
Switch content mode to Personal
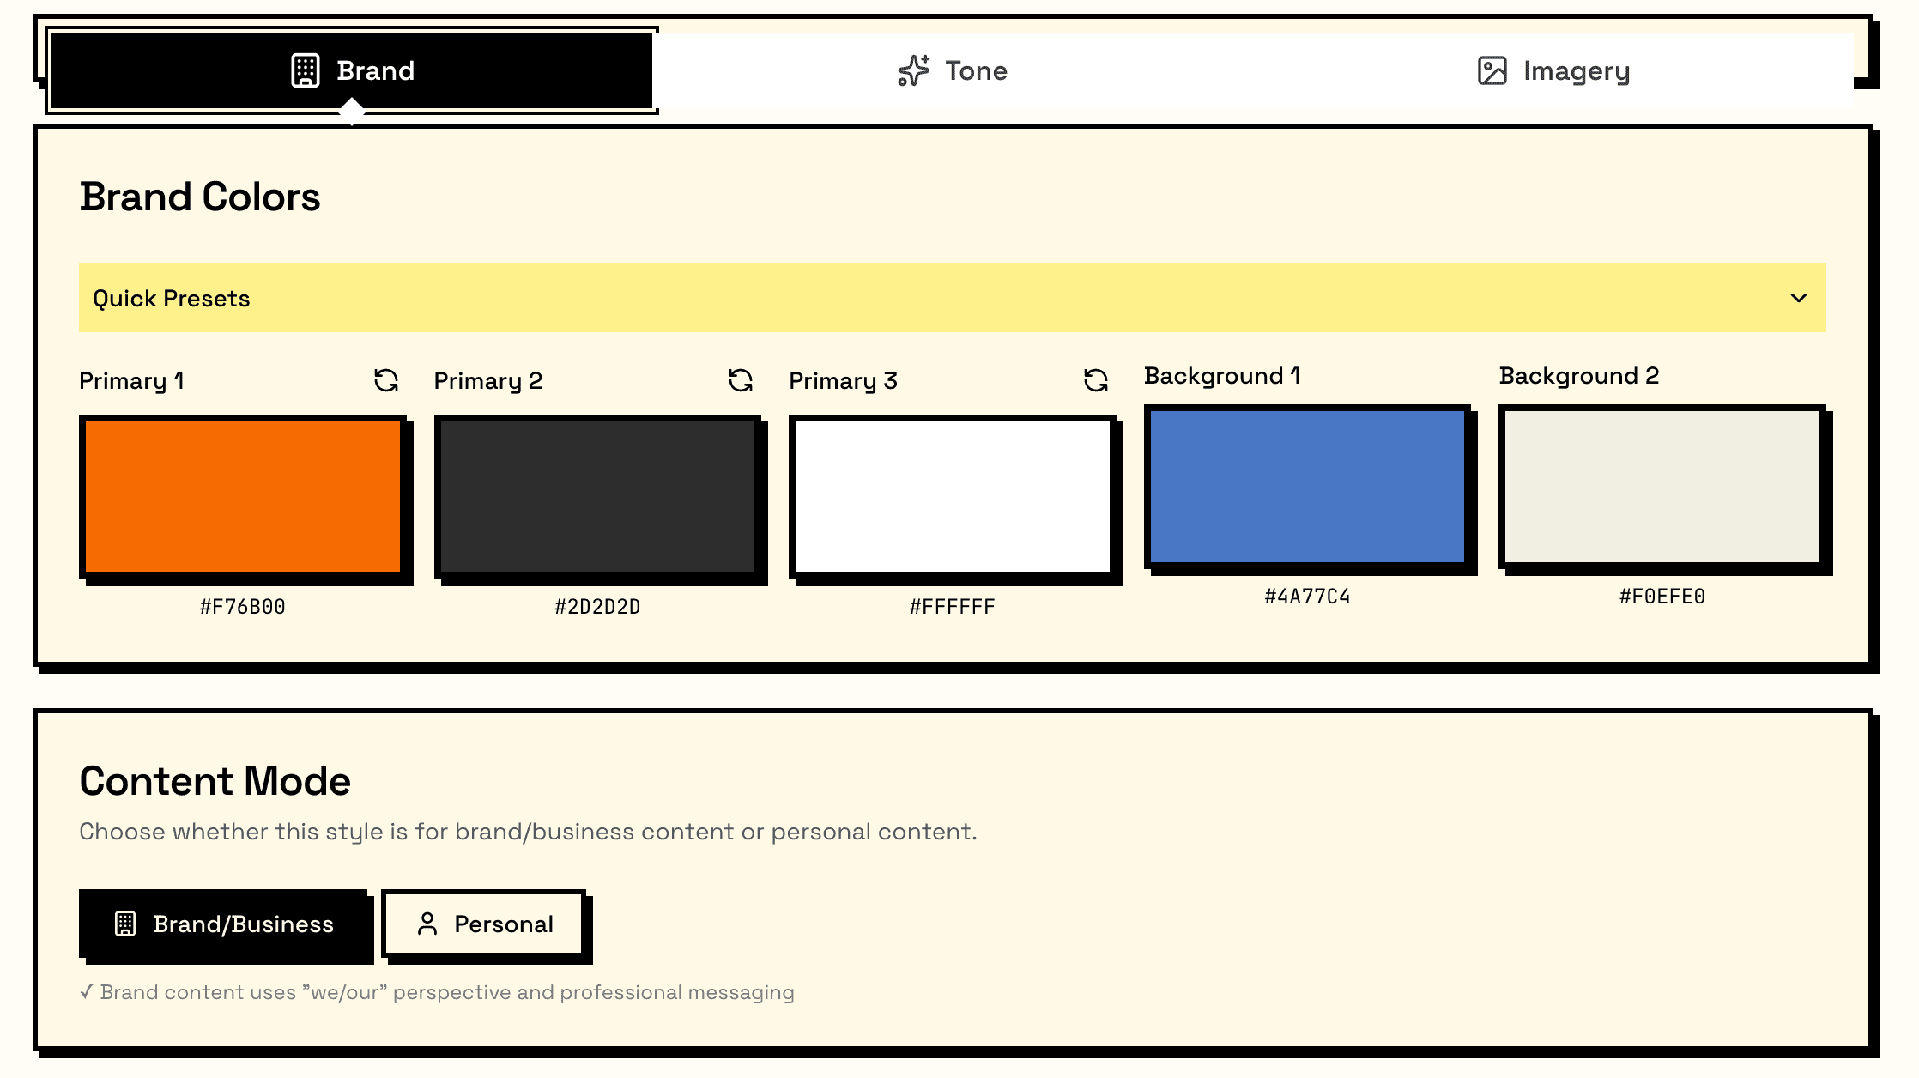click(485, 924)
